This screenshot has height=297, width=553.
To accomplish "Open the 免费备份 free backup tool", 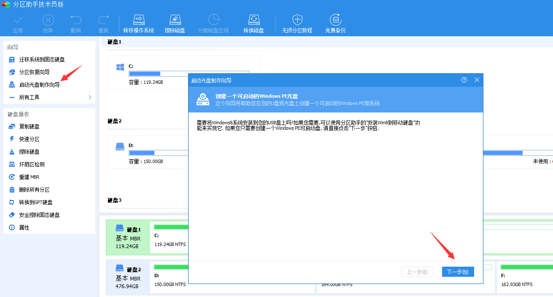I will 335,23.
